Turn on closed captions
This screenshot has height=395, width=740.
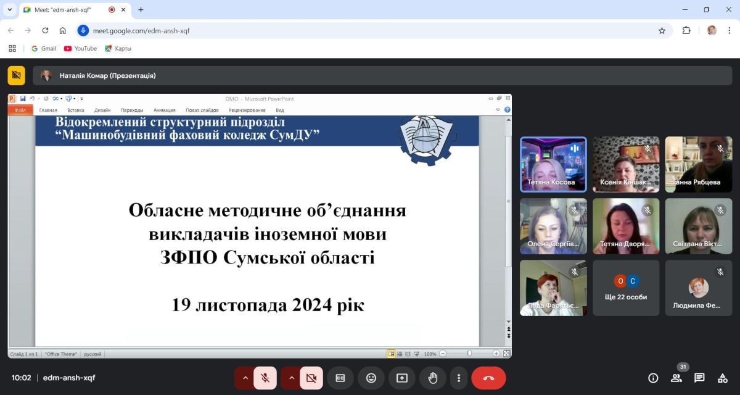coord(340,378)
